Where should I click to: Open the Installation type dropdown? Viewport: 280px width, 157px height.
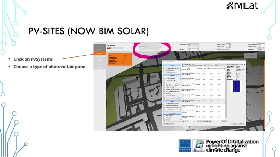coord(193,44)
